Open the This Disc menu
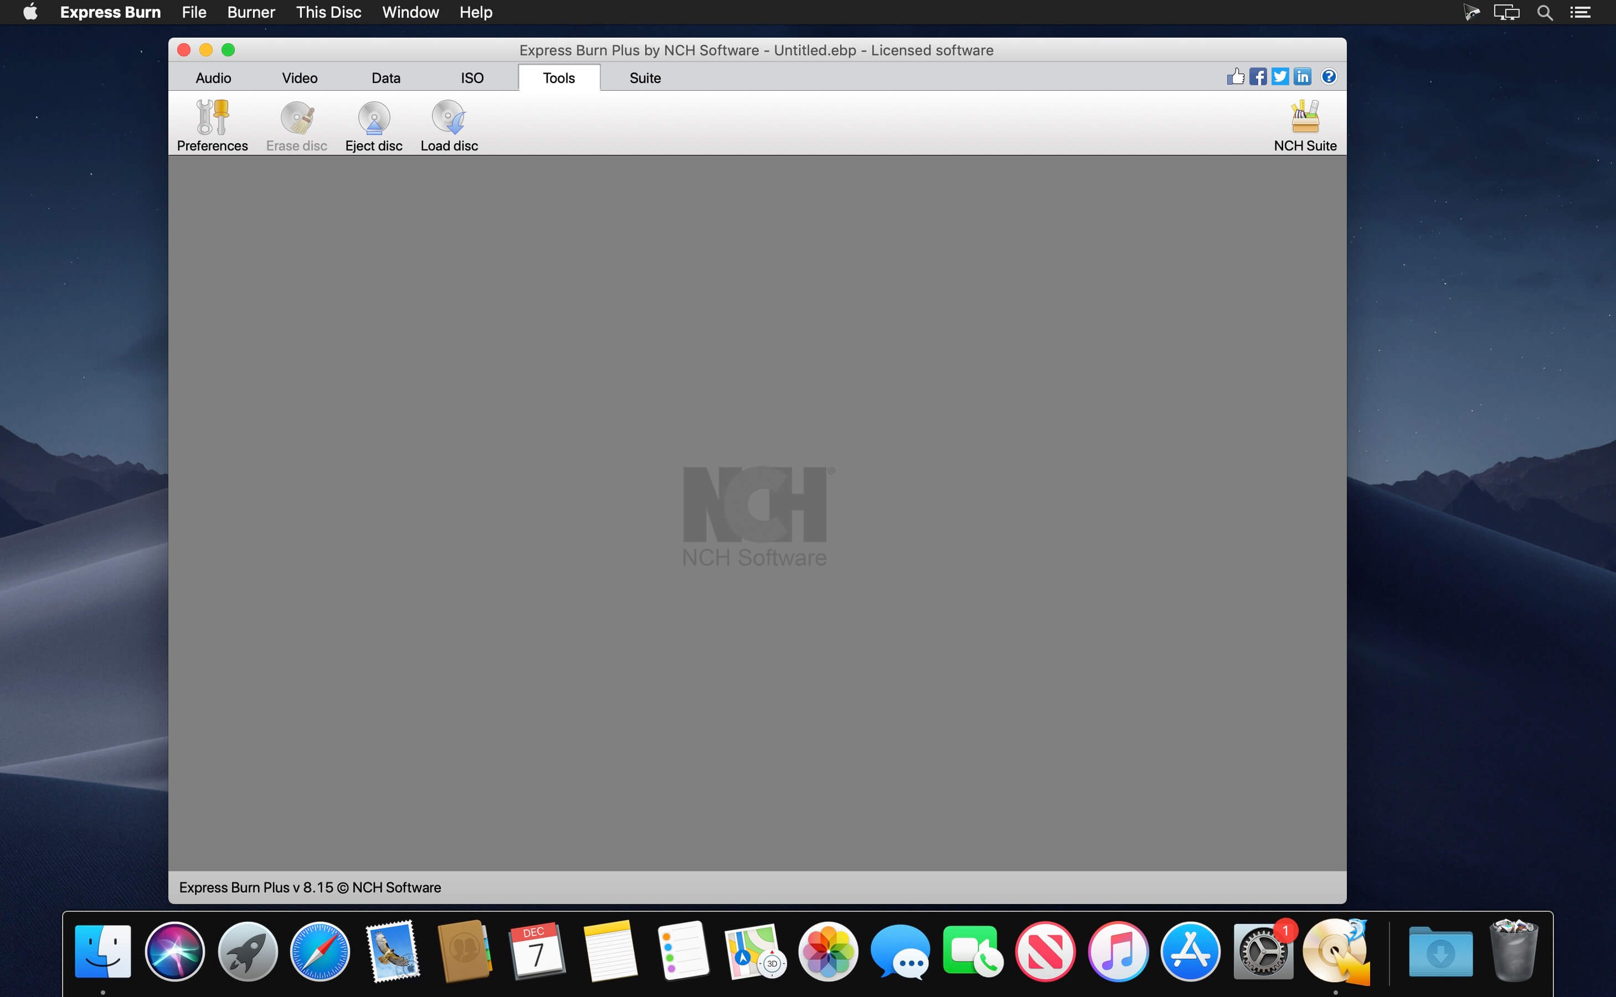The image size is (1616, 997). point(328,13)
